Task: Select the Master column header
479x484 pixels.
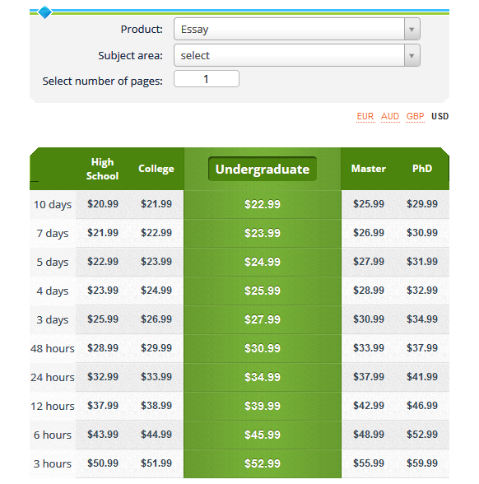Action: pos(369,169)
